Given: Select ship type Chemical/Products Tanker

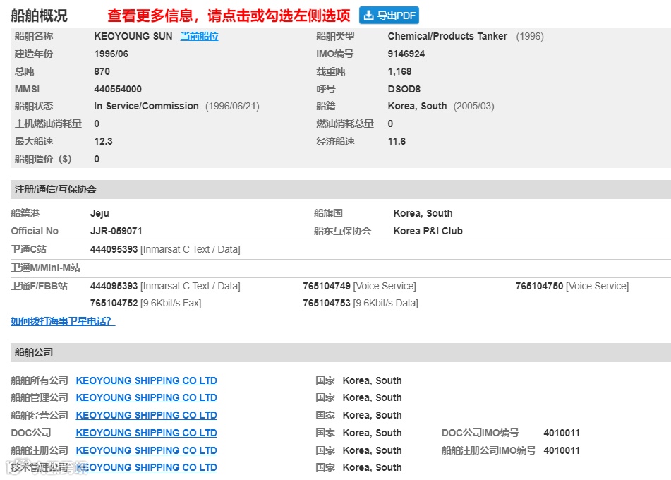Looking at the screenshot, I should pos(447,37).
